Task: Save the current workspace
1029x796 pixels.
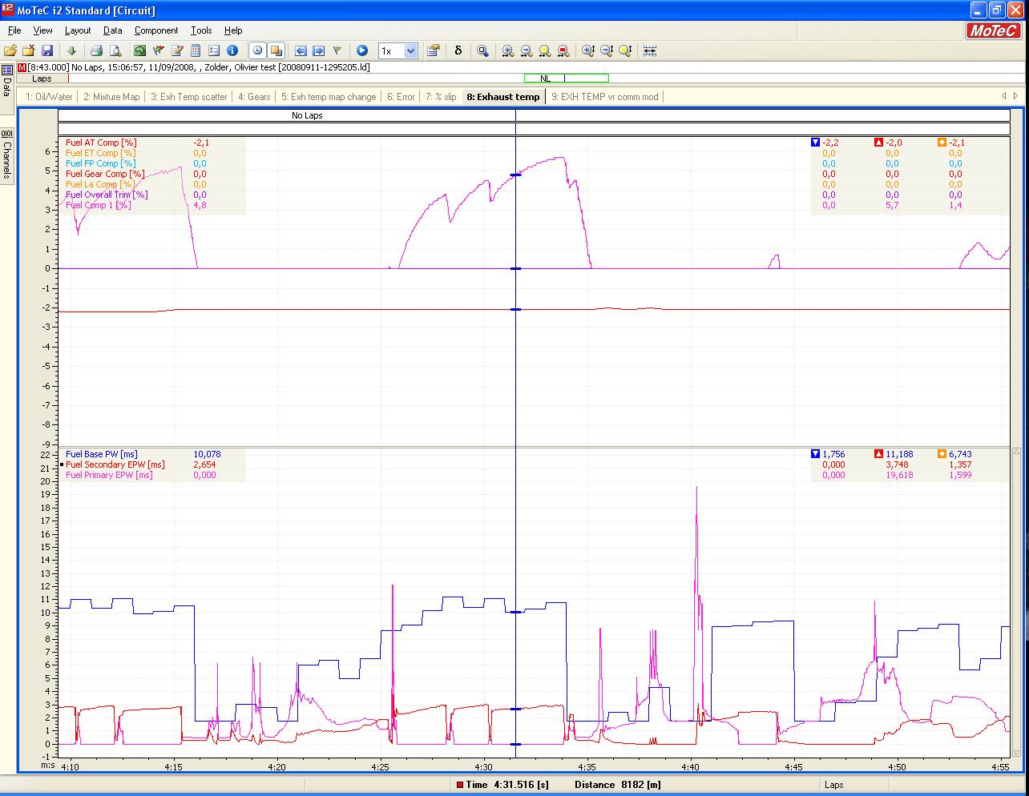Action: (x=47, y=50)
